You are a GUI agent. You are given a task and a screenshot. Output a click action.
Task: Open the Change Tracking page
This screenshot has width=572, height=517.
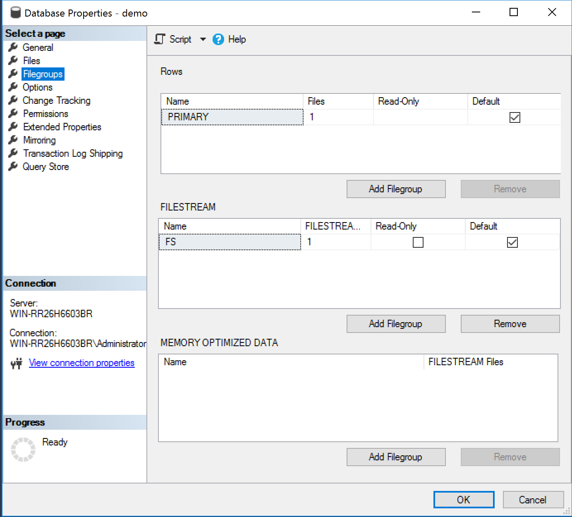pos(57,101)
